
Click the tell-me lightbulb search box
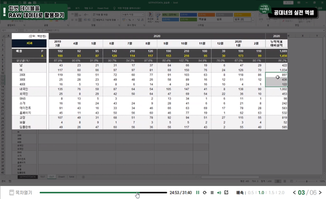coord(127,8)
